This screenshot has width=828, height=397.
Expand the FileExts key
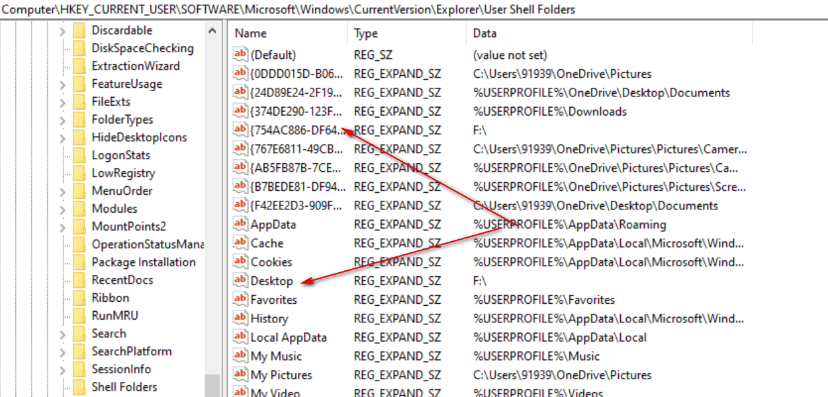click(x=62, y=102)
